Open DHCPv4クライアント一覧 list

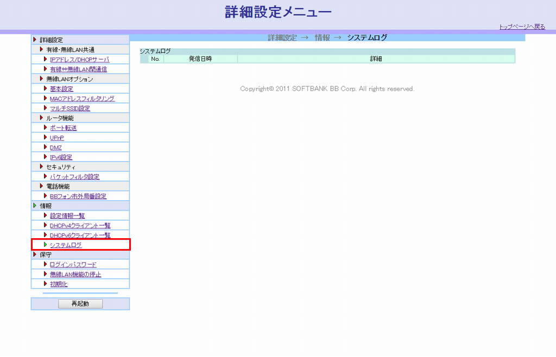tap(80, 226)
